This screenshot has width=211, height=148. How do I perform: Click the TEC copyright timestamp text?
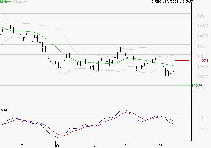coord(172,2)
